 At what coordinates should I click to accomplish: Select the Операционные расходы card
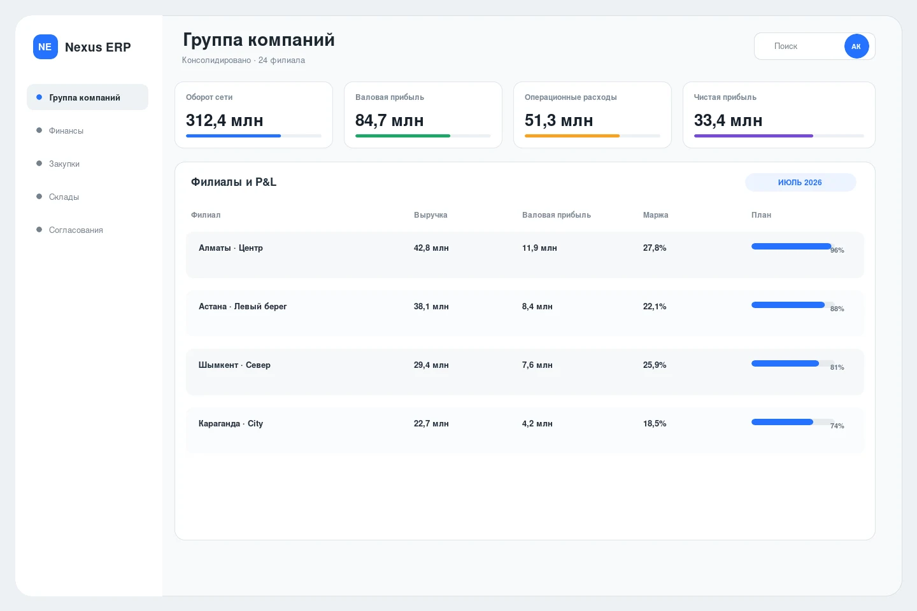point(592,115)
